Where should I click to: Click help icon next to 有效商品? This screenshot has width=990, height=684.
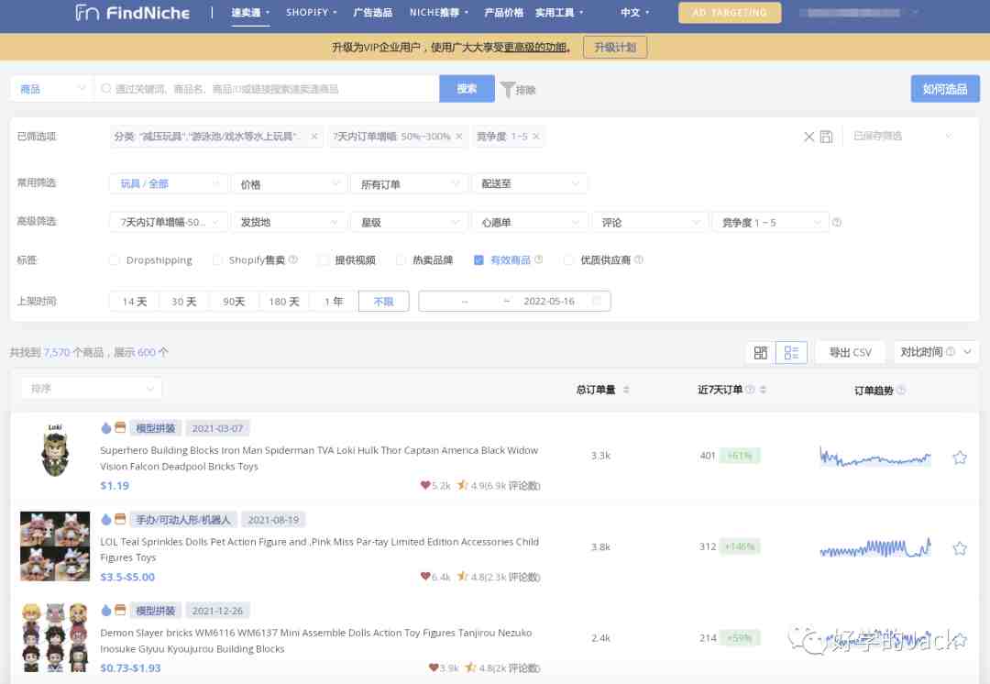pyautogui.click(x=539, y=259)
